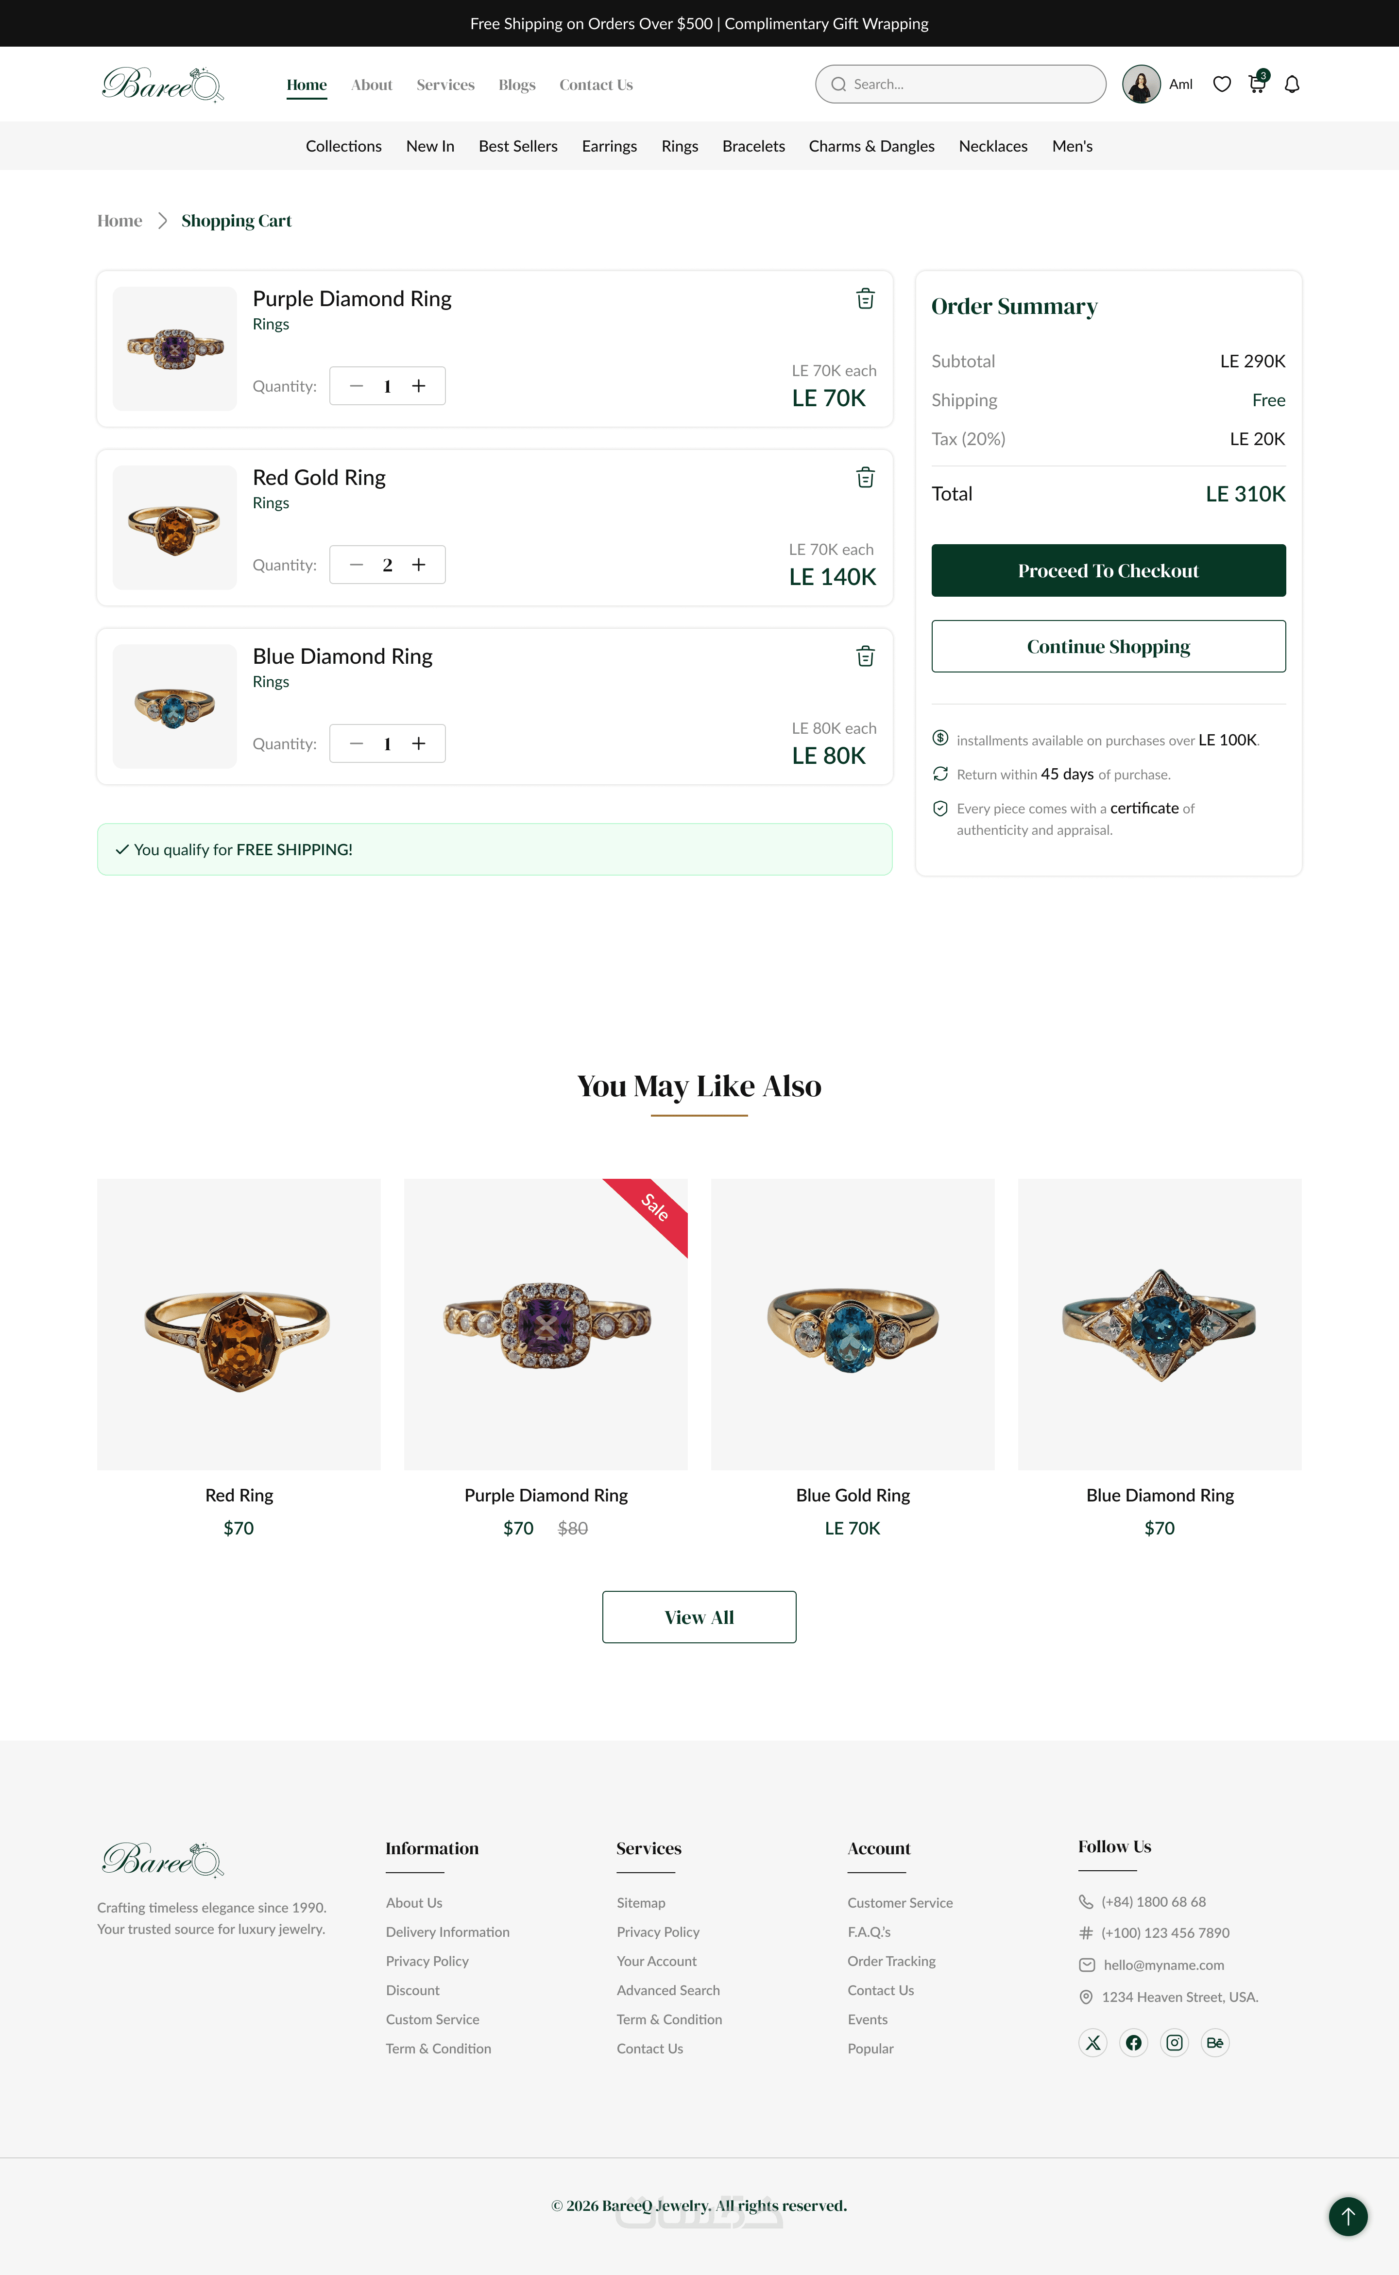Increase Purple Diamond Ring quantity
Screen dimensions: 1399x2275
(x=419, y=386)
